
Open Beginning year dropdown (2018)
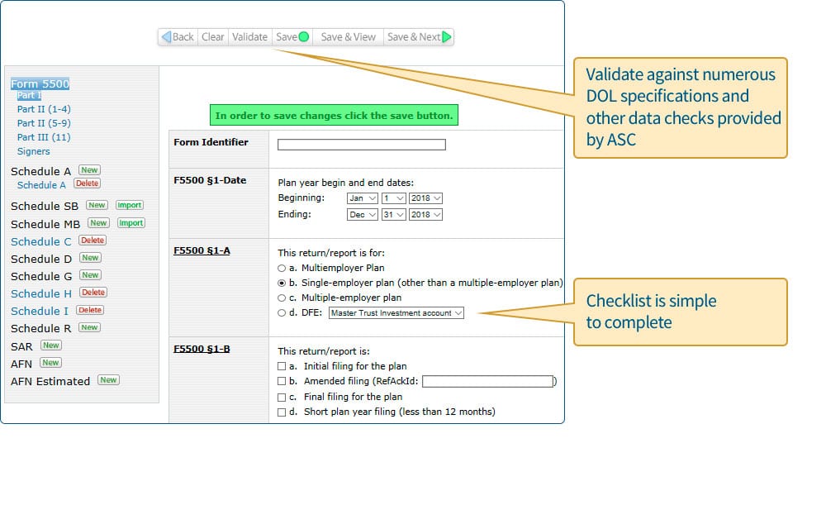[x=425, y=198]
